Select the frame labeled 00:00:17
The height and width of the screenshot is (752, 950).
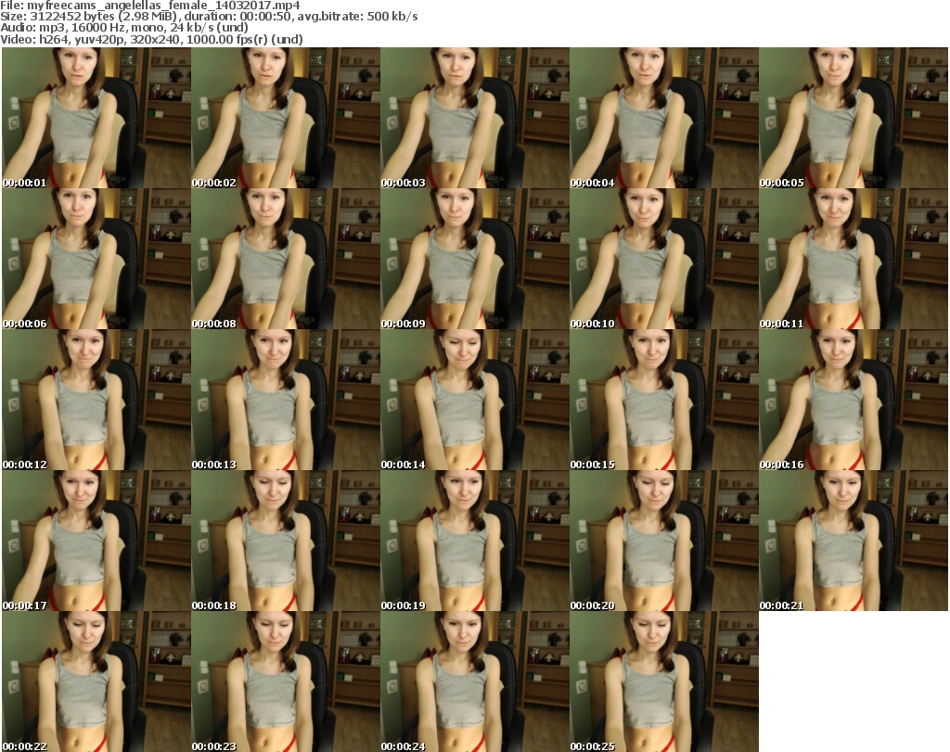(96, 541)
